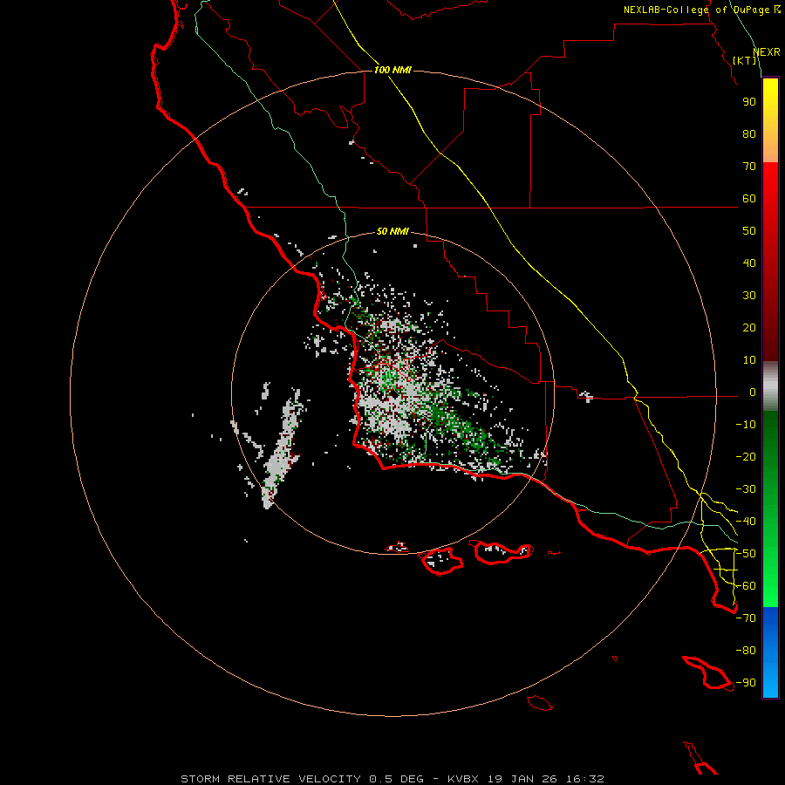Click the "-40" scale label
Viewport: 785px width, 785px height.
(x=746, y=522)
